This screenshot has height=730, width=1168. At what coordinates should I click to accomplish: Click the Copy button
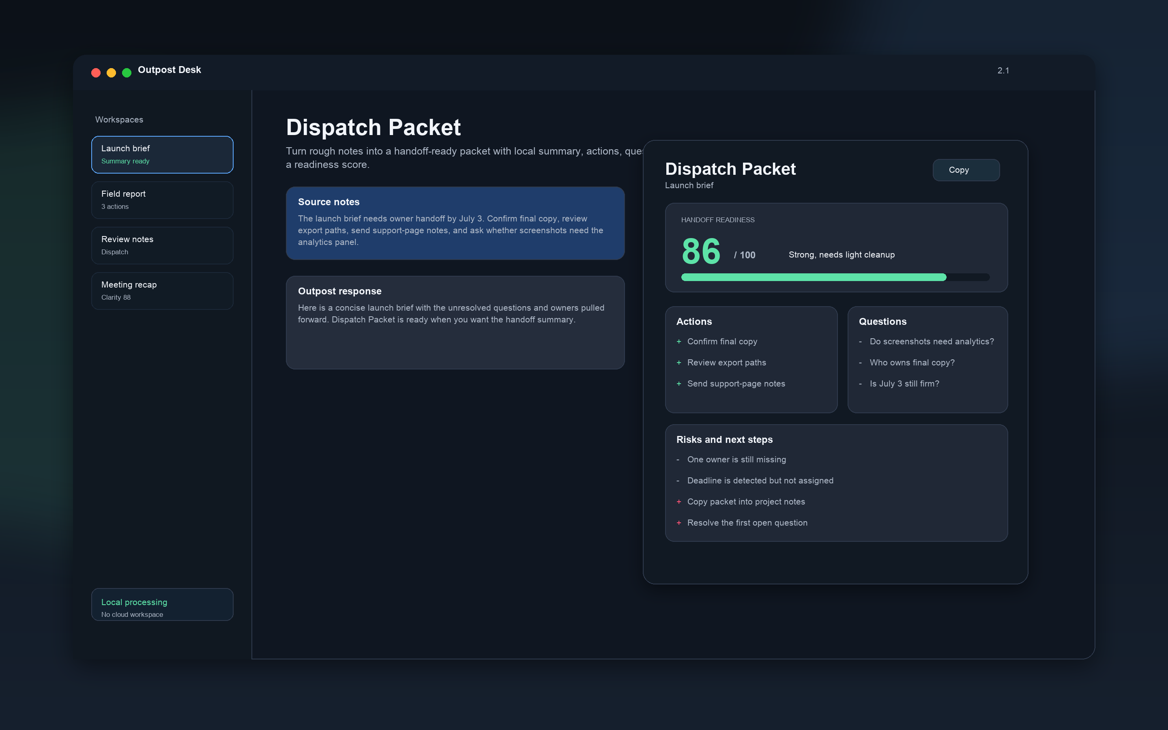click(966, 170)
